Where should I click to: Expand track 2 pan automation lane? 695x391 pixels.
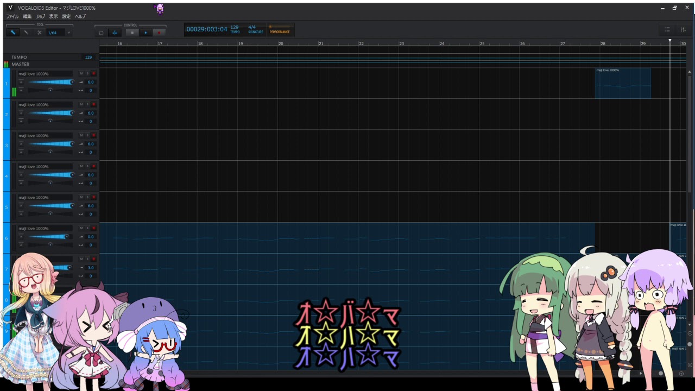(21, 121)
